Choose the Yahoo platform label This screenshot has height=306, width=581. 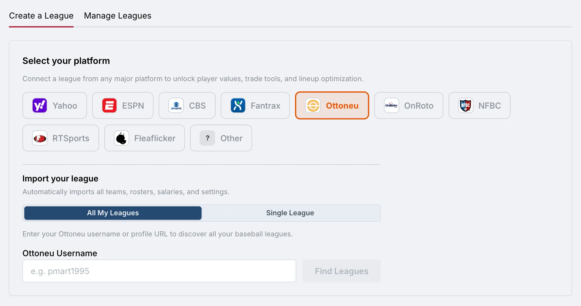[x=65, y=106]
